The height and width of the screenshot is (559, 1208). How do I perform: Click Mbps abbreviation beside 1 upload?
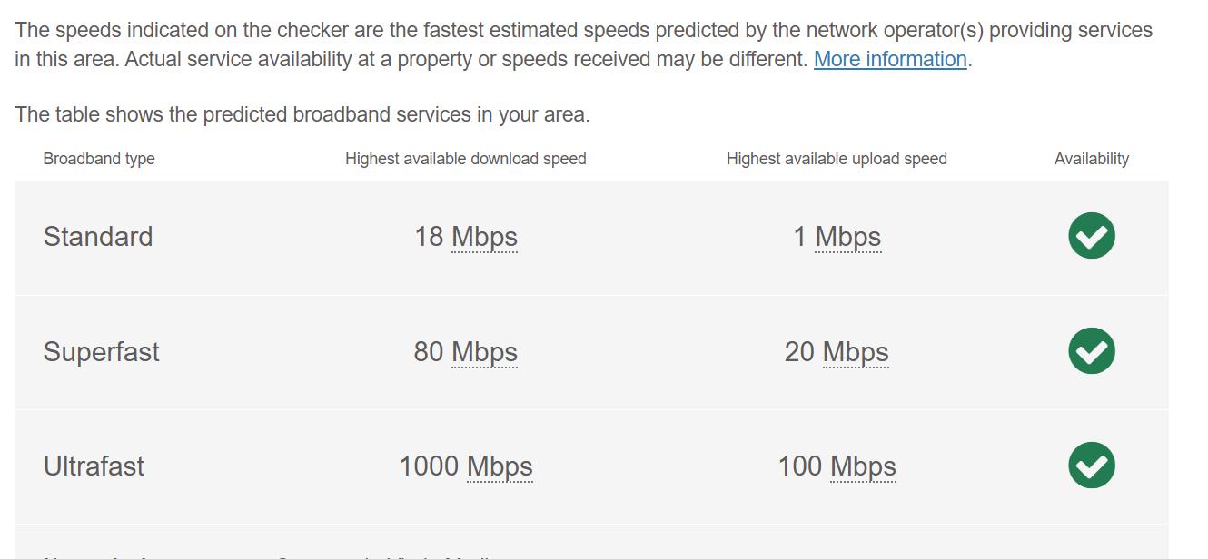pyautogui.click(x=847, y=237)
